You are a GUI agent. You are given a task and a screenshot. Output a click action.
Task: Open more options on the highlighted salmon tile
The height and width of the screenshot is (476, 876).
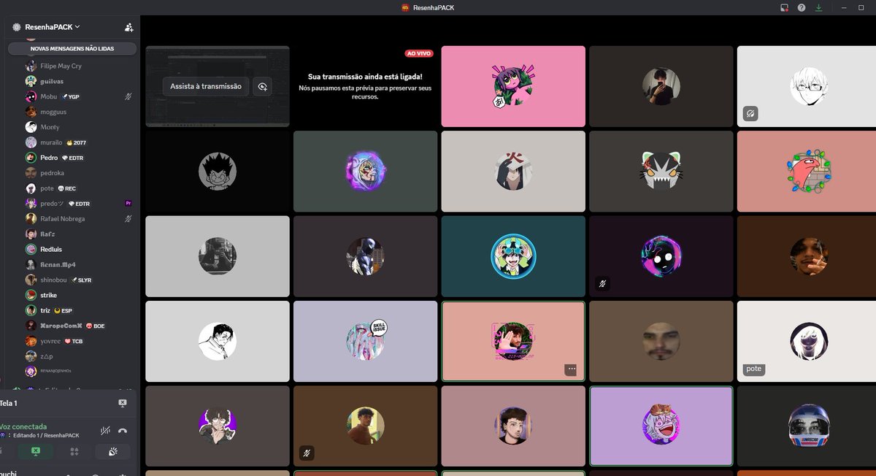click(571, 369)
